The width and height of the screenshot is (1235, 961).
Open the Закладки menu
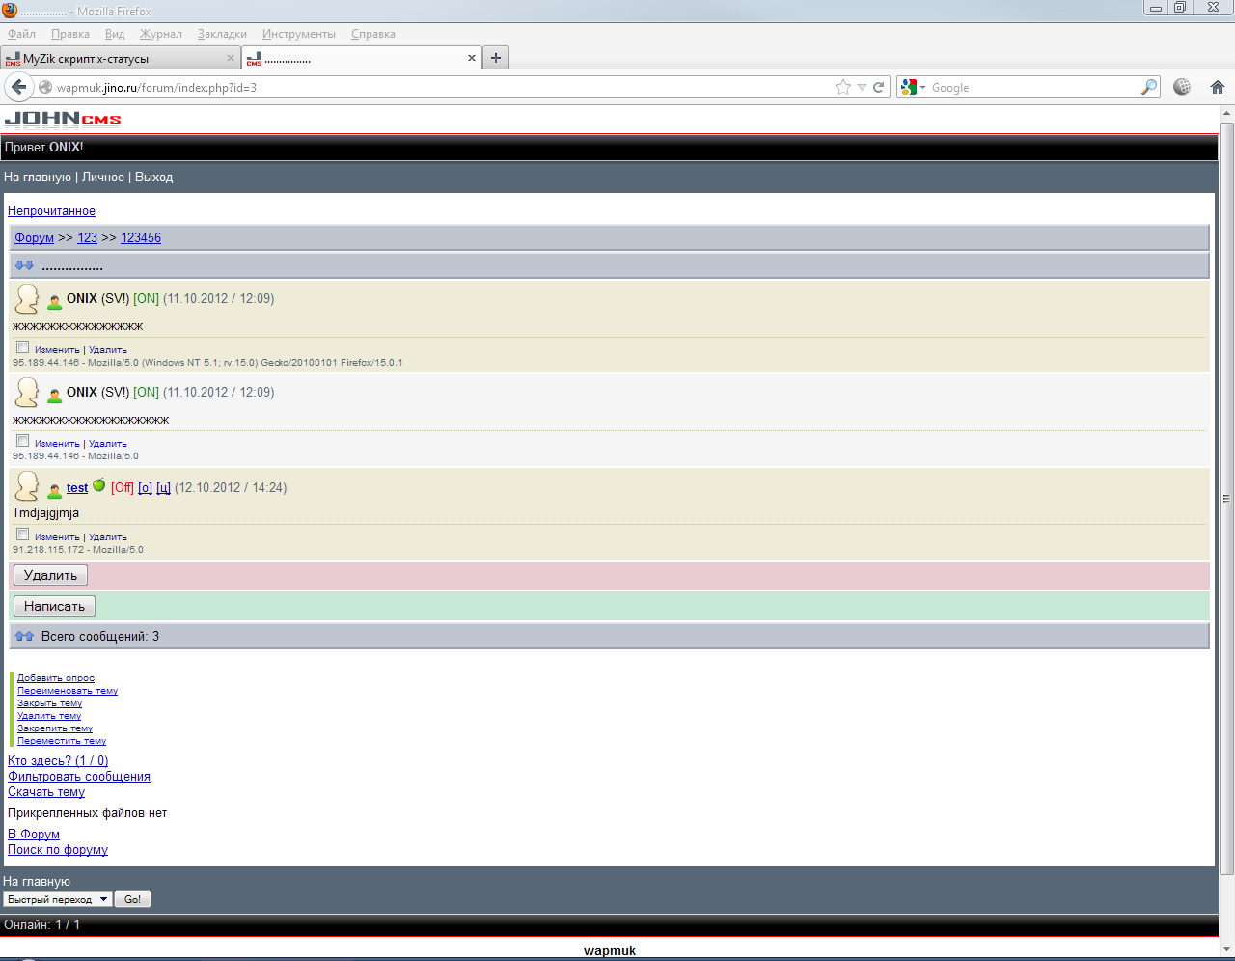click(x=222, y=34)
